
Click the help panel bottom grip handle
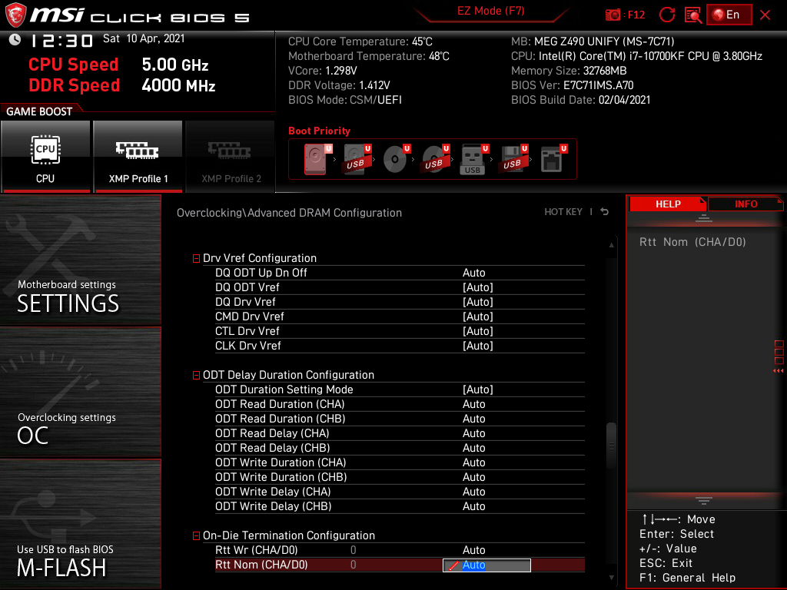(x=704, y=501)
